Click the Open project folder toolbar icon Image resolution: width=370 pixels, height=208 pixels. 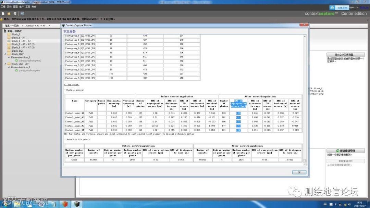pos(9,14)
